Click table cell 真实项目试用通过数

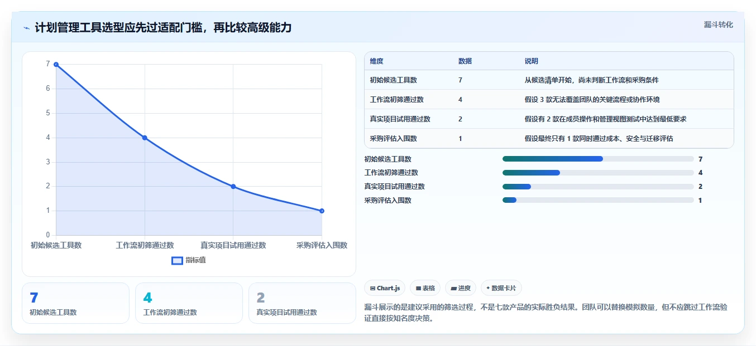click(x=400, y=119)
